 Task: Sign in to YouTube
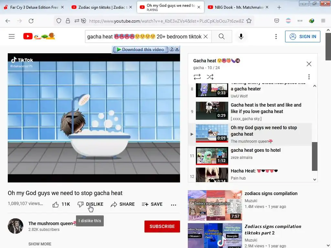pos(303,36)
